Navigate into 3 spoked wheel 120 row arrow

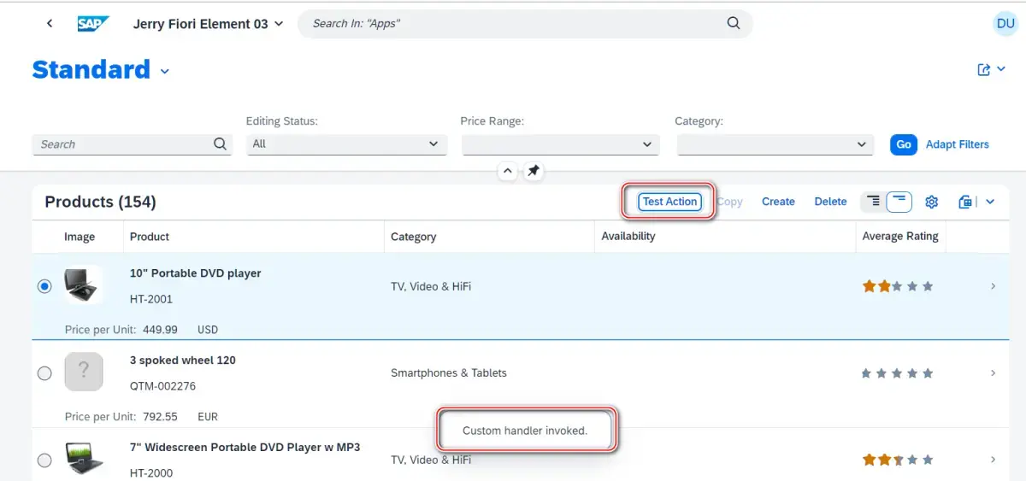pos(993,373)
